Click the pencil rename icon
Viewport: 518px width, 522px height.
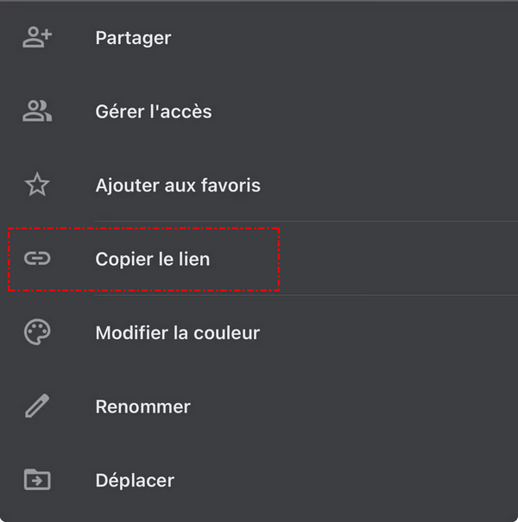click(x=37, y=406)
